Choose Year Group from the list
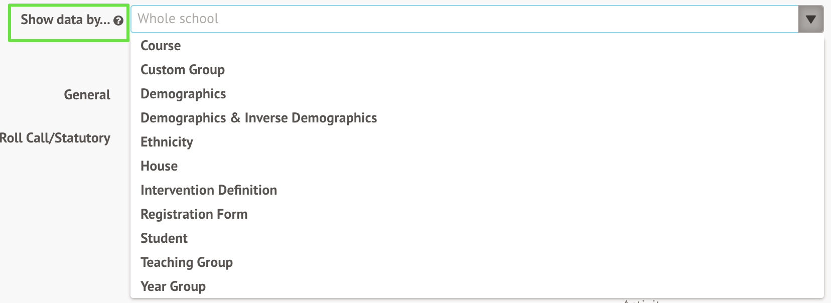831x303 pixels. [173, 286]
